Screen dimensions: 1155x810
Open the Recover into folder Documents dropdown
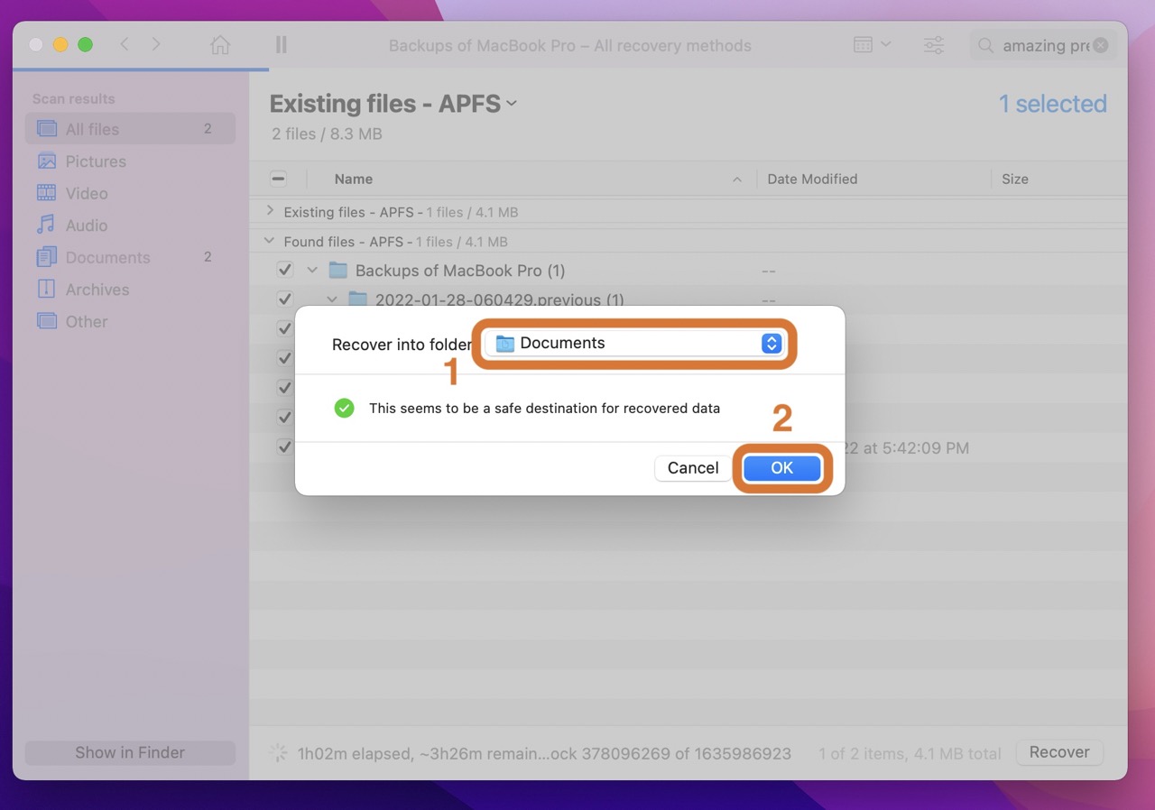pos(634,343)
